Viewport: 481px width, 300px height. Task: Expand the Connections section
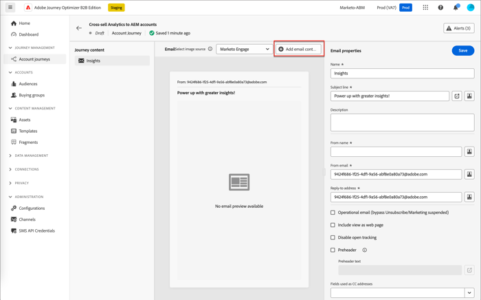(x=10, y=169)
